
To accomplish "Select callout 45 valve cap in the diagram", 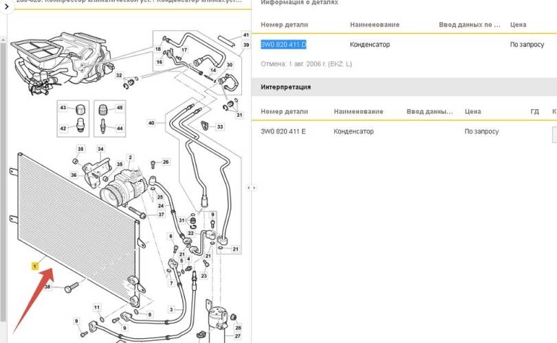I will click(x=120, y=108).
